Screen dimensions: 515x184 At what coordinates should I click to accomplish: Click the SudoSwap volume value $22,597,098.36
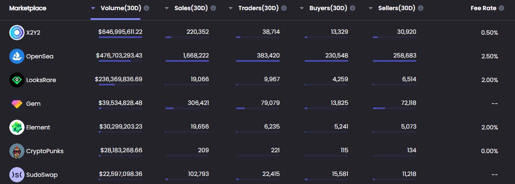(121, 174)
